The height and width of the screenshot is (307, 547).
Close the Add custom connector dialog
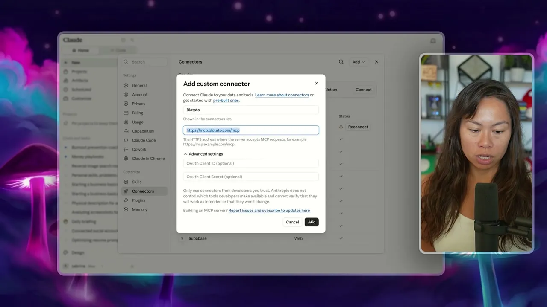click(316, 83)
